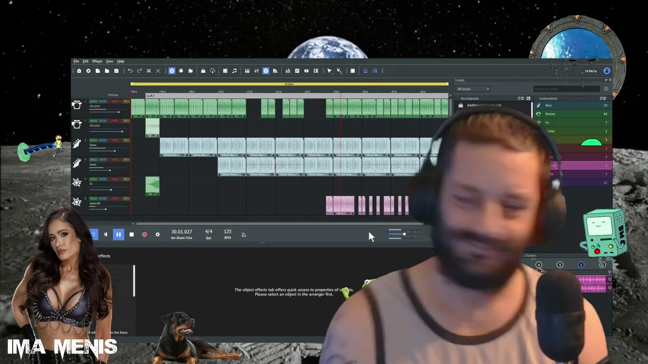This screenshot has height=364, width=648.
Task: Open FX menu on track 1 drums
Action: coord(127,102)
